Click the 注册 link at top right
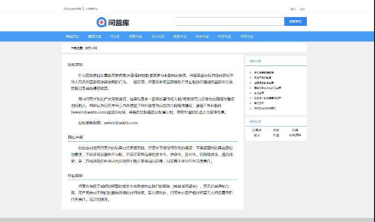375x222 pixels. point(302,9)
